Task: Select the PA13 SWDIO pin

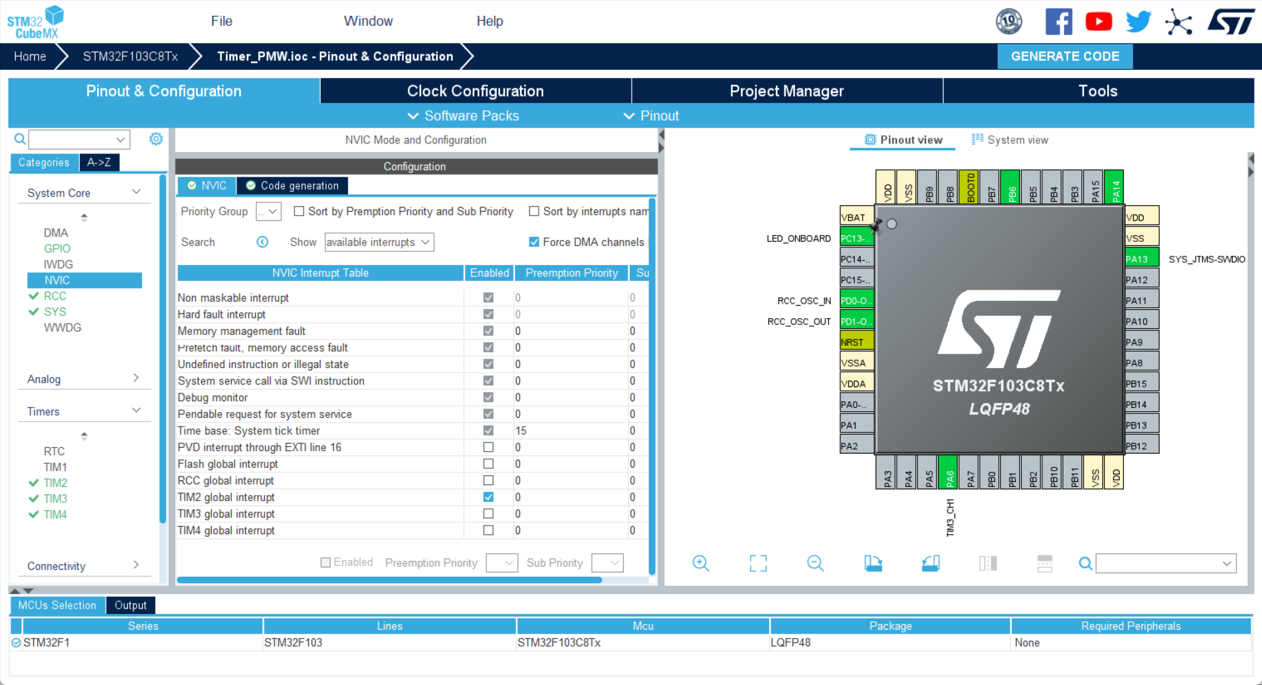Action: point(1142,259)
